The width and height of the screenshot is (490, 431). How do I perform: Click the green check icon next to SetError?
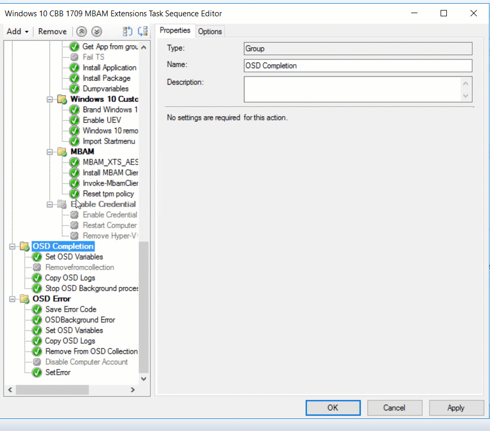[x=36, y=372]
